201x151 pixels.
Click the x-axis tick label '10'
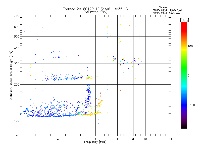(145, 139)
